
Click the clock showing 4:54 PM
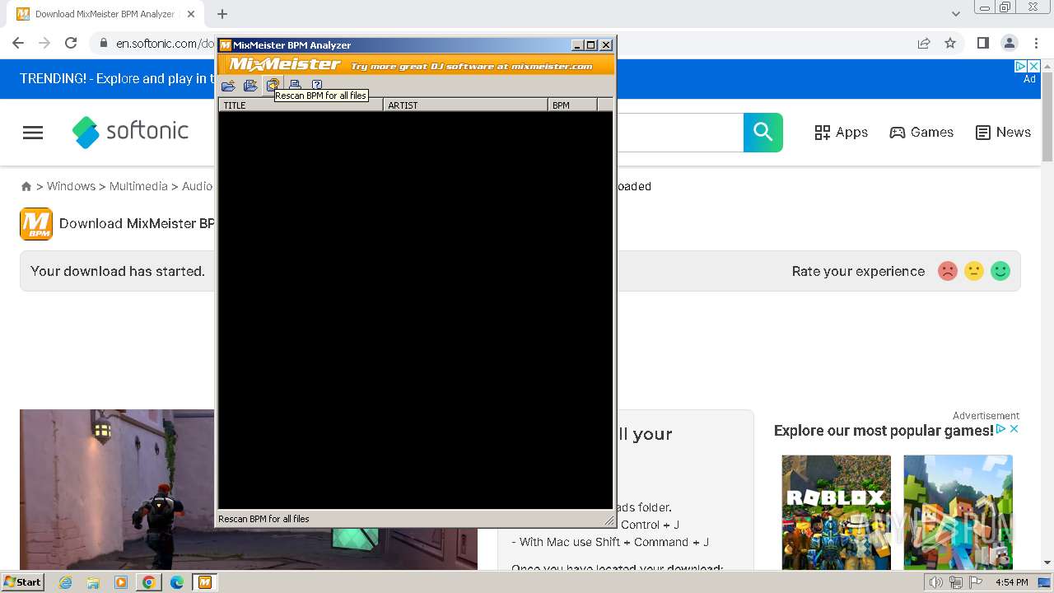click(x=1012, y=582)
